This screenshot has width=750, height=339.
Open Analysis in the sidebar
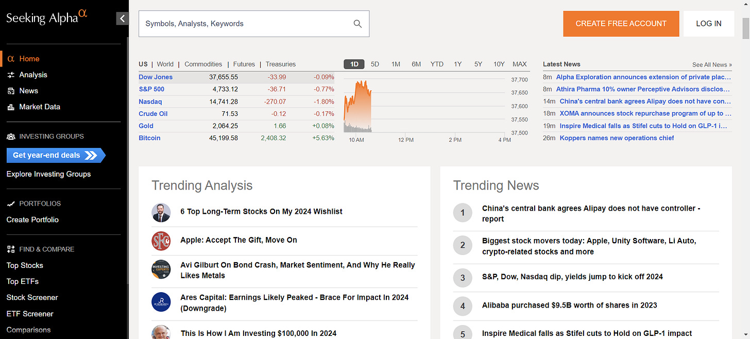33,75
